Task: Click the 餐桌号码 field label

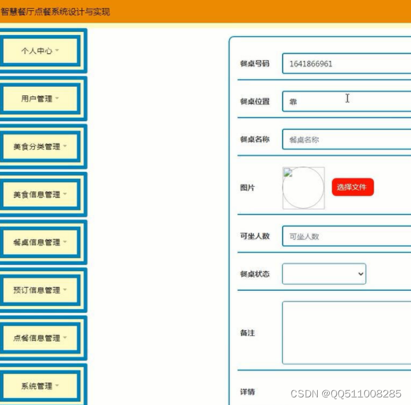Action: coord(254,63)
